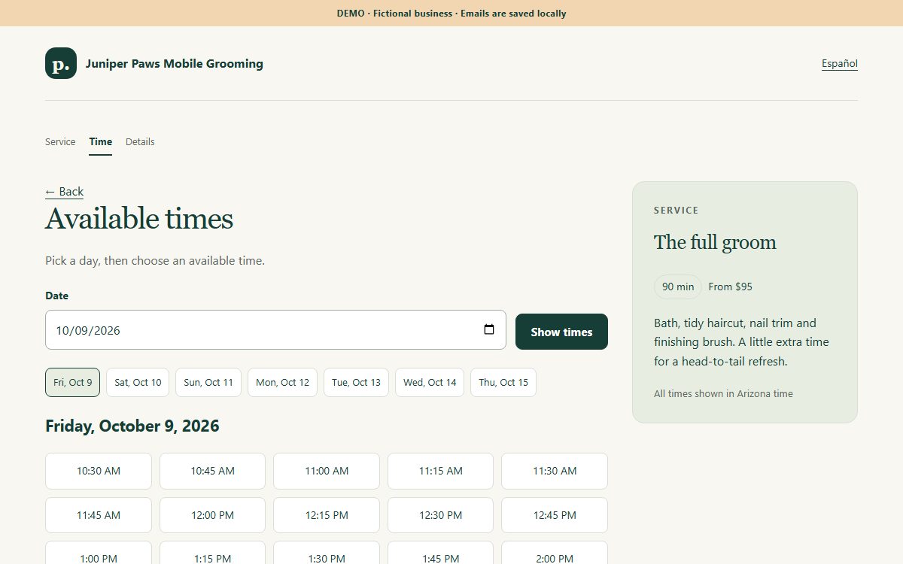Open the Details step tab
This screenshot has height=564, width=903.
(x=140, y=141)
